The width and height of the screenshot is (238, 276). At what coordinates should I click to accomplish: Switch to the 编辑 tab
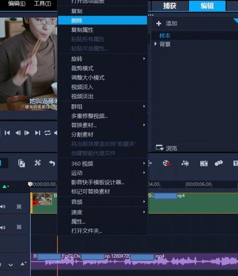[x=207, y=6]
